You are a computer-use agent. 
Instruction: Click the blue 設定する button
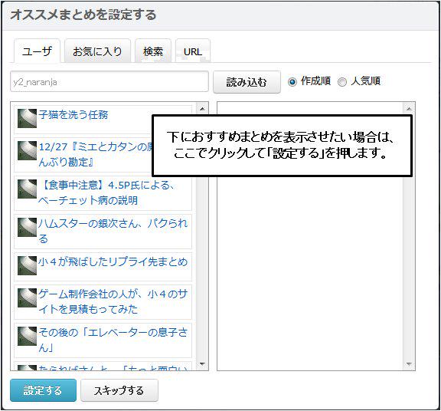point(43,390)
